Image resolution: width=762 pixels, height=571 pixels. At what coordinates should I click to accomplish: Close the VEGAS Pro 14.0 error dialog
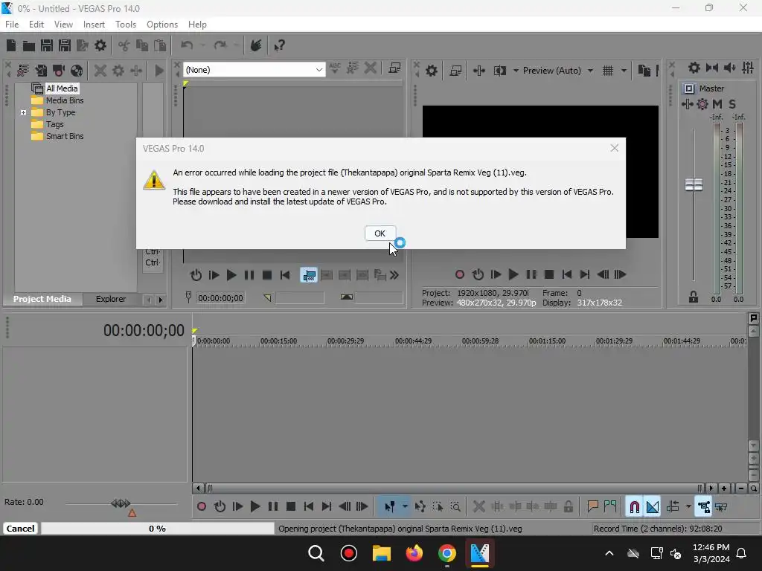tap(614, 148)
